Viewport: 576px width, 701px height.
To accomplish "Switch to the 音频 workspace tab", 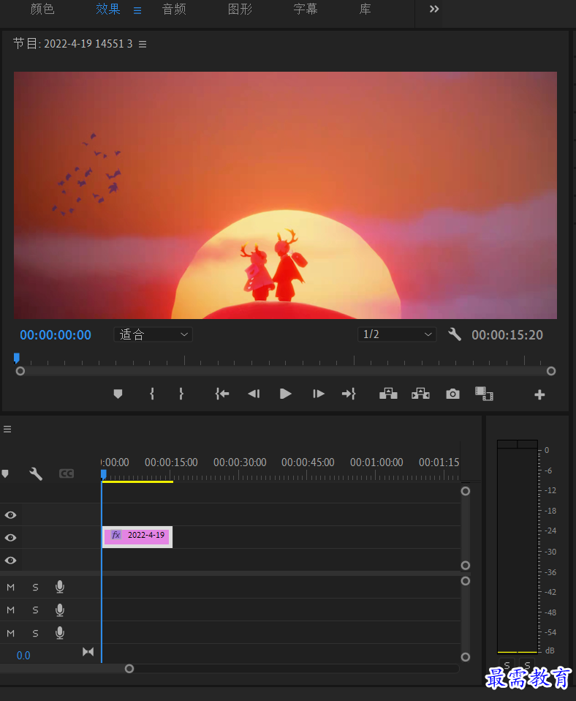I will click(174, 9).
